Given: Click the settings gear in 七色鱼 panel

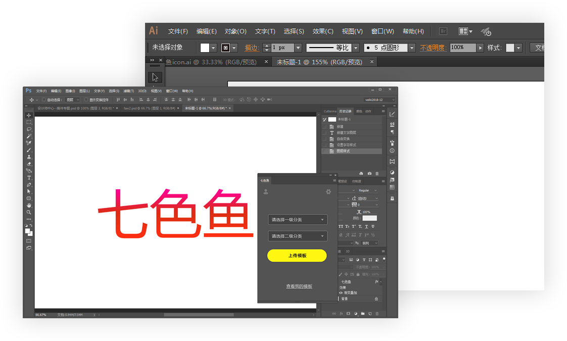Looking at the screenshot, I should click(x=328, y=192).
